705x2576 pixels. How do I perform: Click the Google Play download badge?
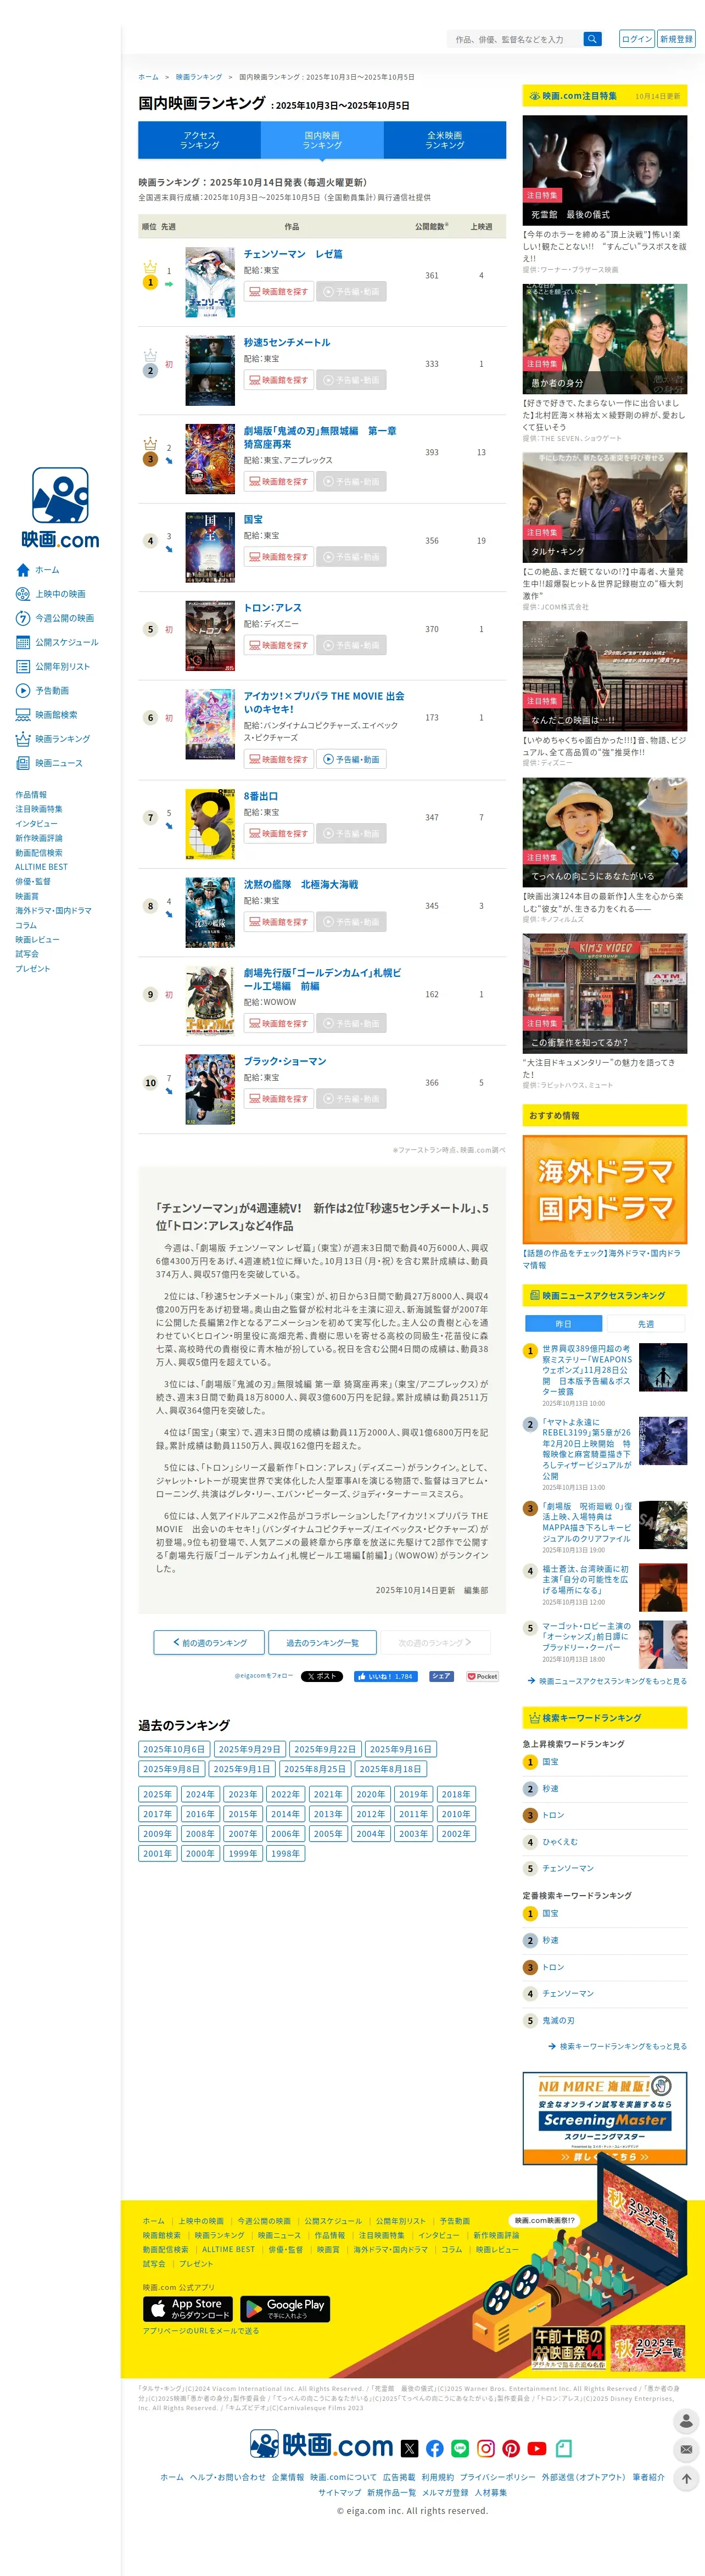pos(285,2308)
